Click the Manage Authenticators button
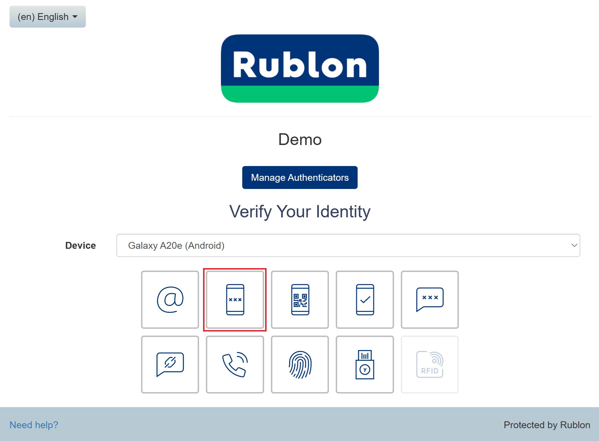The width and height of the screenshot is (599, 441). click(x=300, y=177)
